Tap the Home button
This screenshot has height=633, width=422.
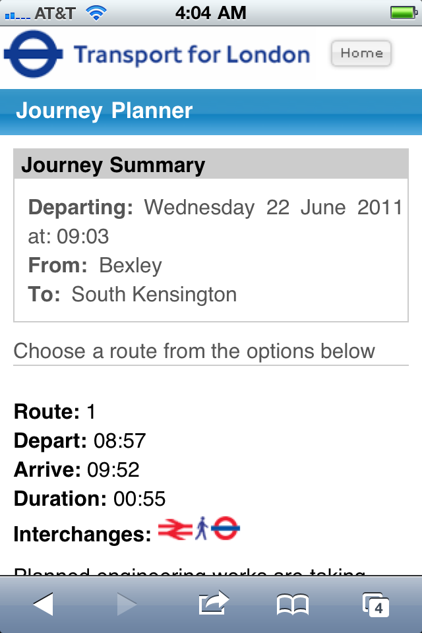(x=361, y=54)
